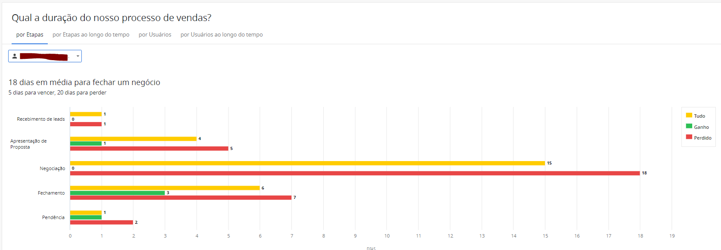
Task: Toggle the "Ganho" legend label
Action: point(701,127)
